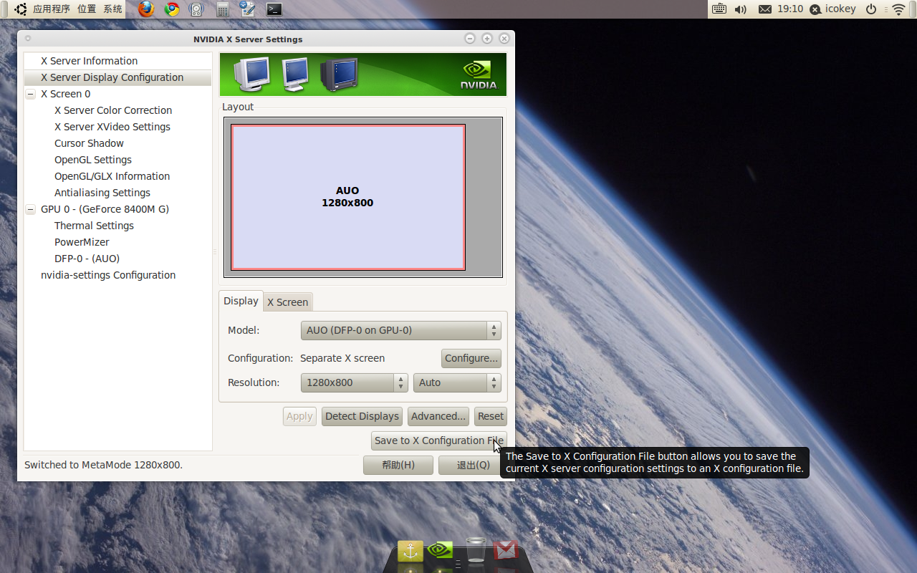Click the 19:10 clock in panel
917x573 pixels.
[x=790, y=9]
